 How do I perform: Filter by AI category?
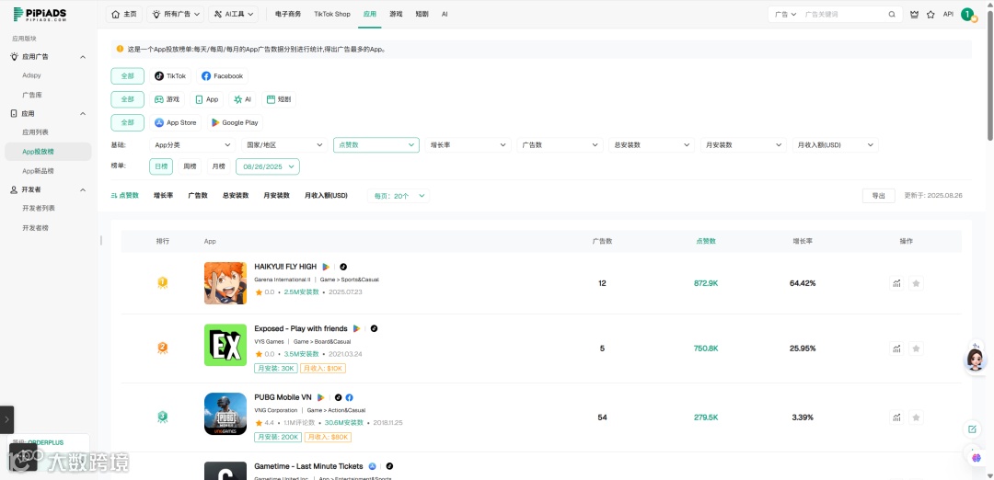242,99
